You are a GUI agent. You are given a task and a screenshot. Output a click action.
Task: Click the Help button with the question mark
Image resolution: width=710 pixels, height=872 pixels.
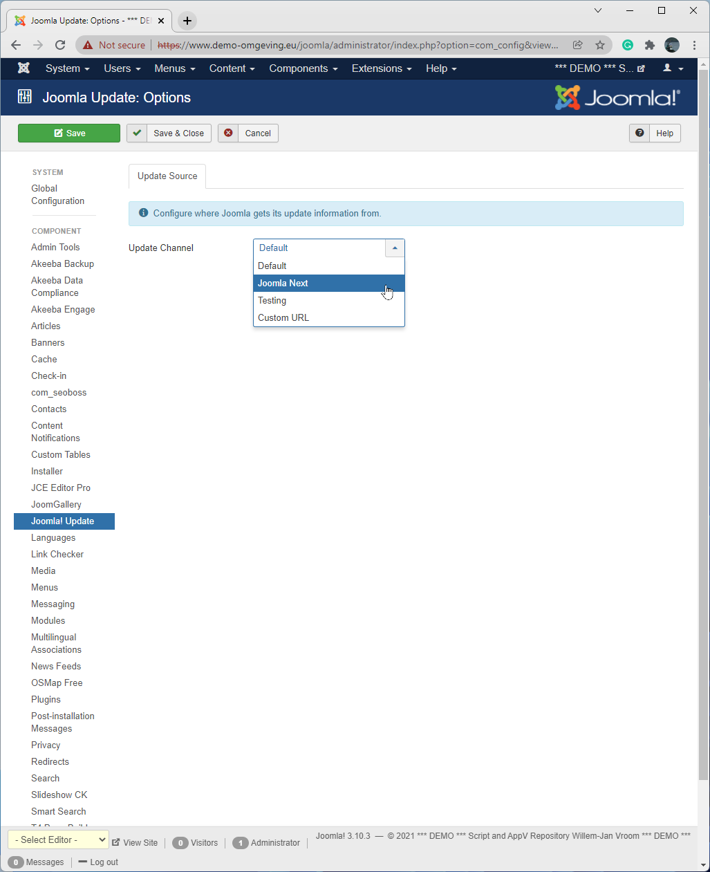[x=655, y=133]
